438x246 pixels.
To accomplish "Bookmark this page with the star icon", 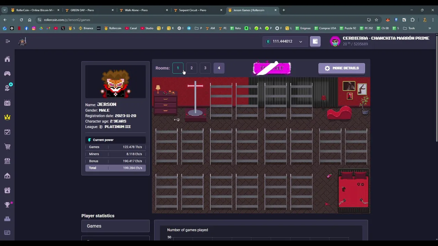I will pyautogui.click(x=376, y=20).
